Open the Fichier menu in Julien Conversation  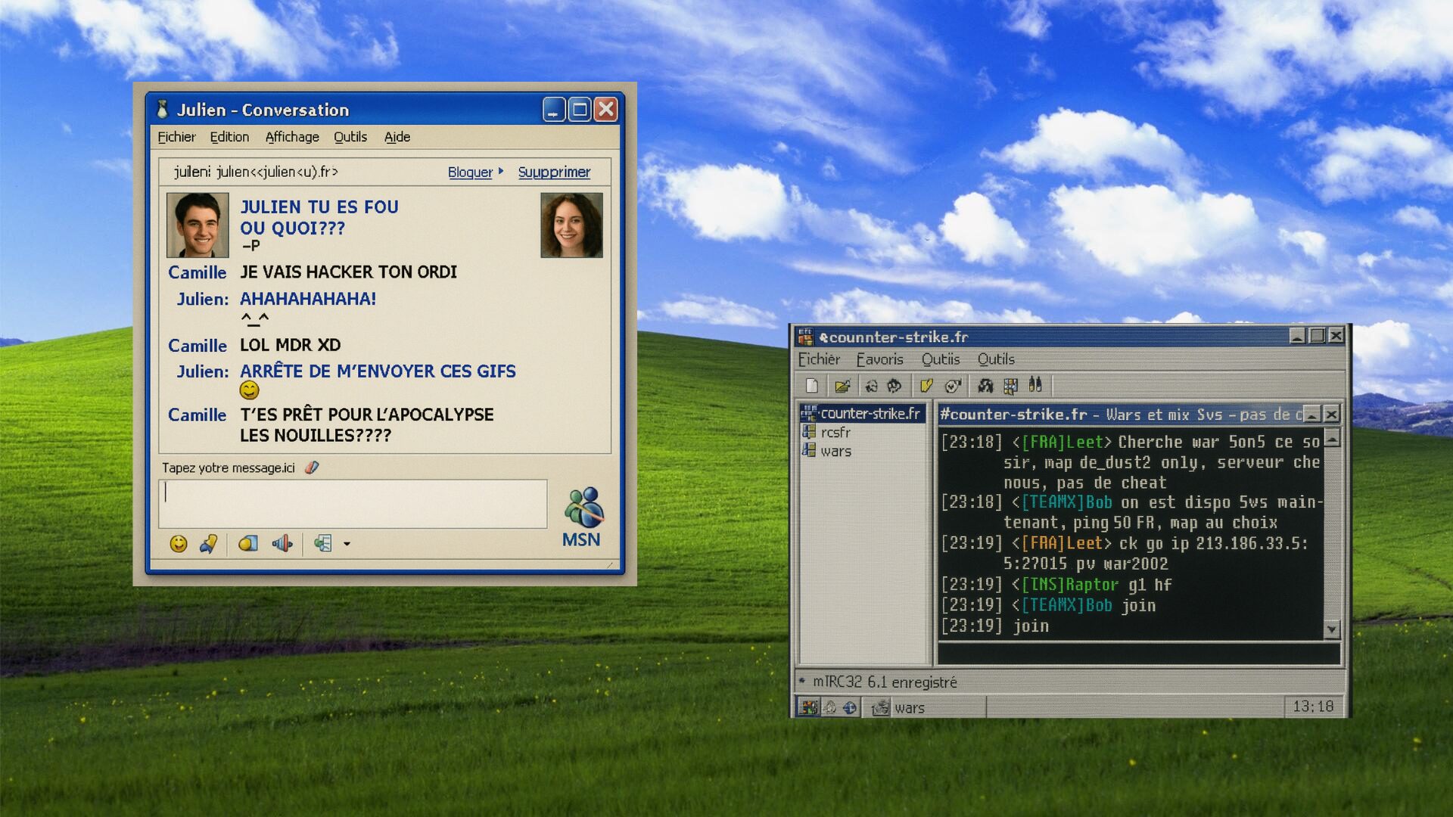pos(176,137)
